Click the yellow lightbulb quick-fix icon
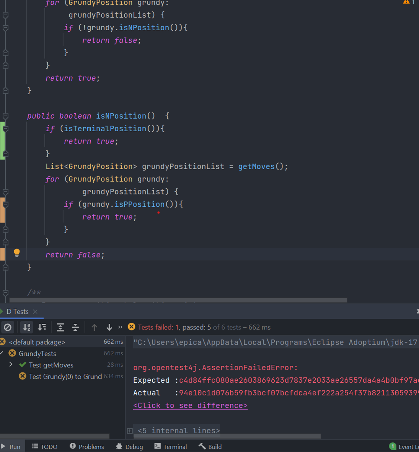The width and height of the screenshot is (419, 452). (x=17, y=253)
